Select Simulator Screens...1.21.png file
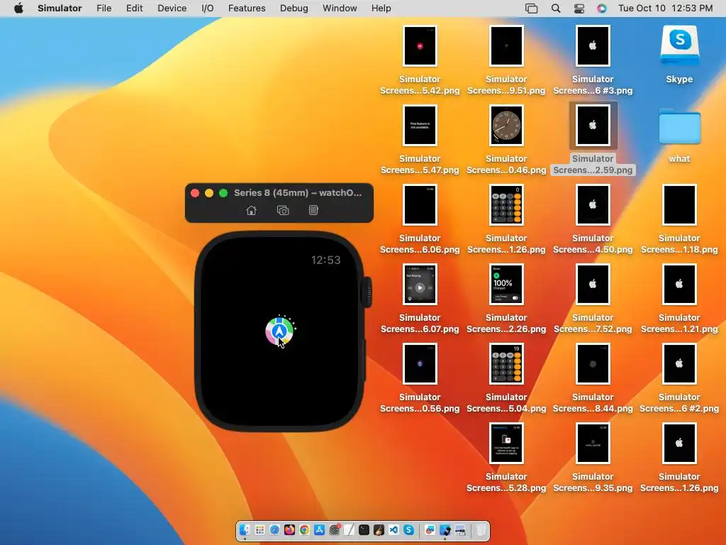 (679, 284)
